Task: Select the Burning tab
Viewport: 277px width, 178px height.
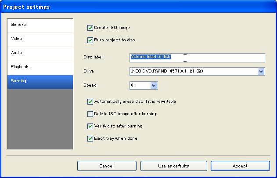Action: click(40, 81)
